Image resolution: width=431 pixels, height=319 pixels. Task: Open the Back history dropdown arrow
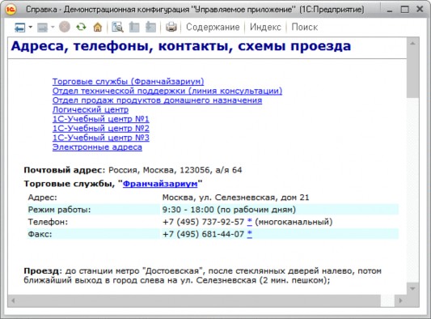(x=30, y=27)
